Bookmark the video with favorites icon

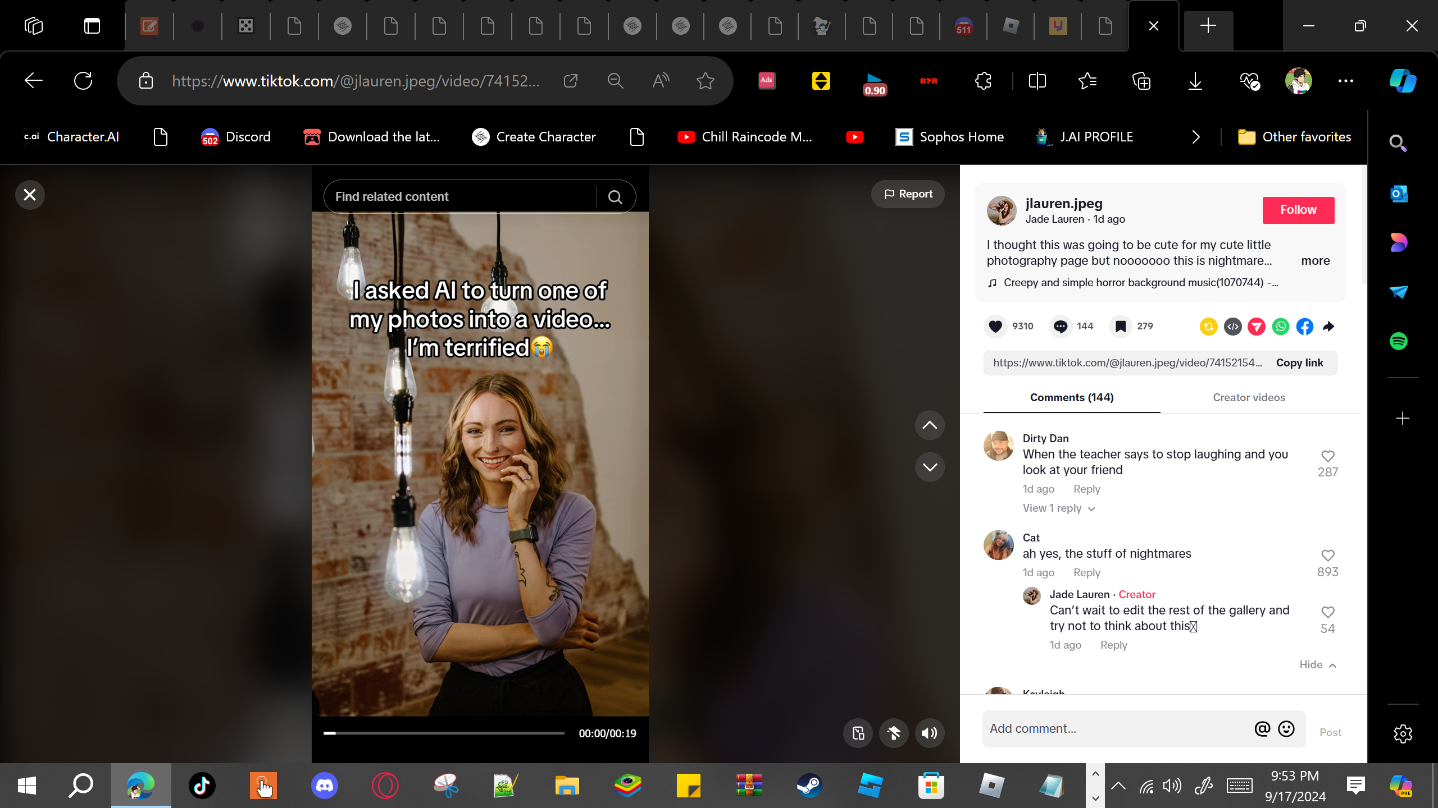pos(1121,326)
